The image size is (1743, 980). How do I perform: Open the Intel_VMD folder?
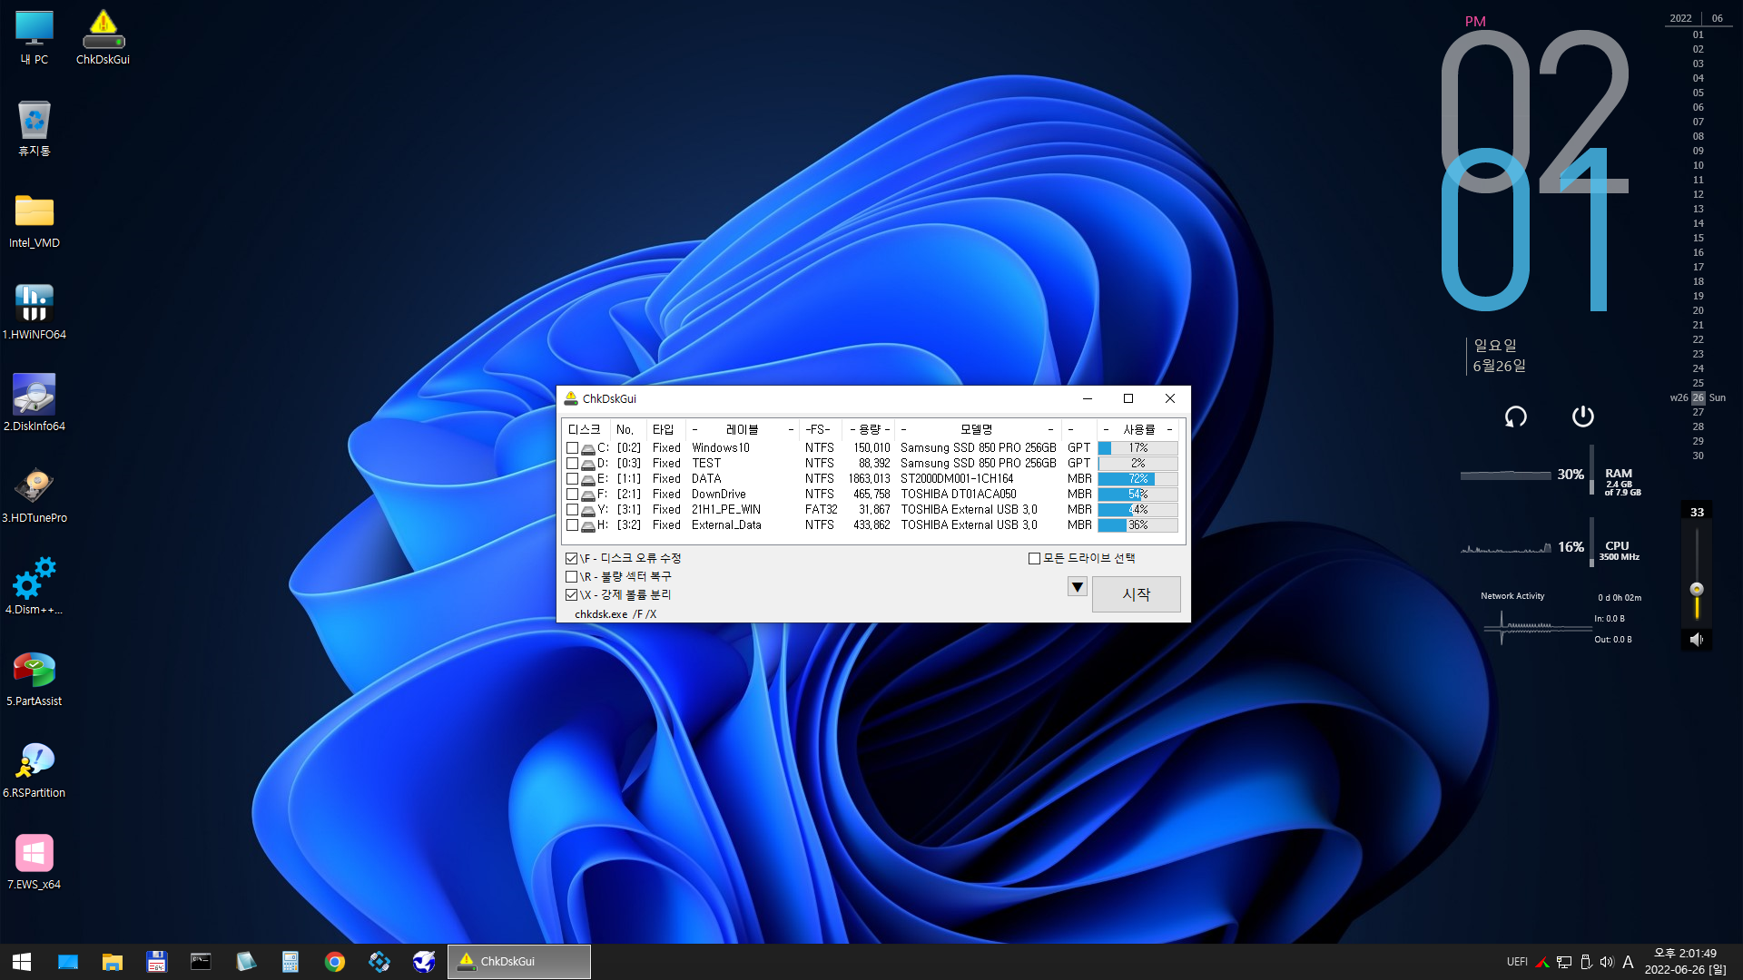[34, 220]
